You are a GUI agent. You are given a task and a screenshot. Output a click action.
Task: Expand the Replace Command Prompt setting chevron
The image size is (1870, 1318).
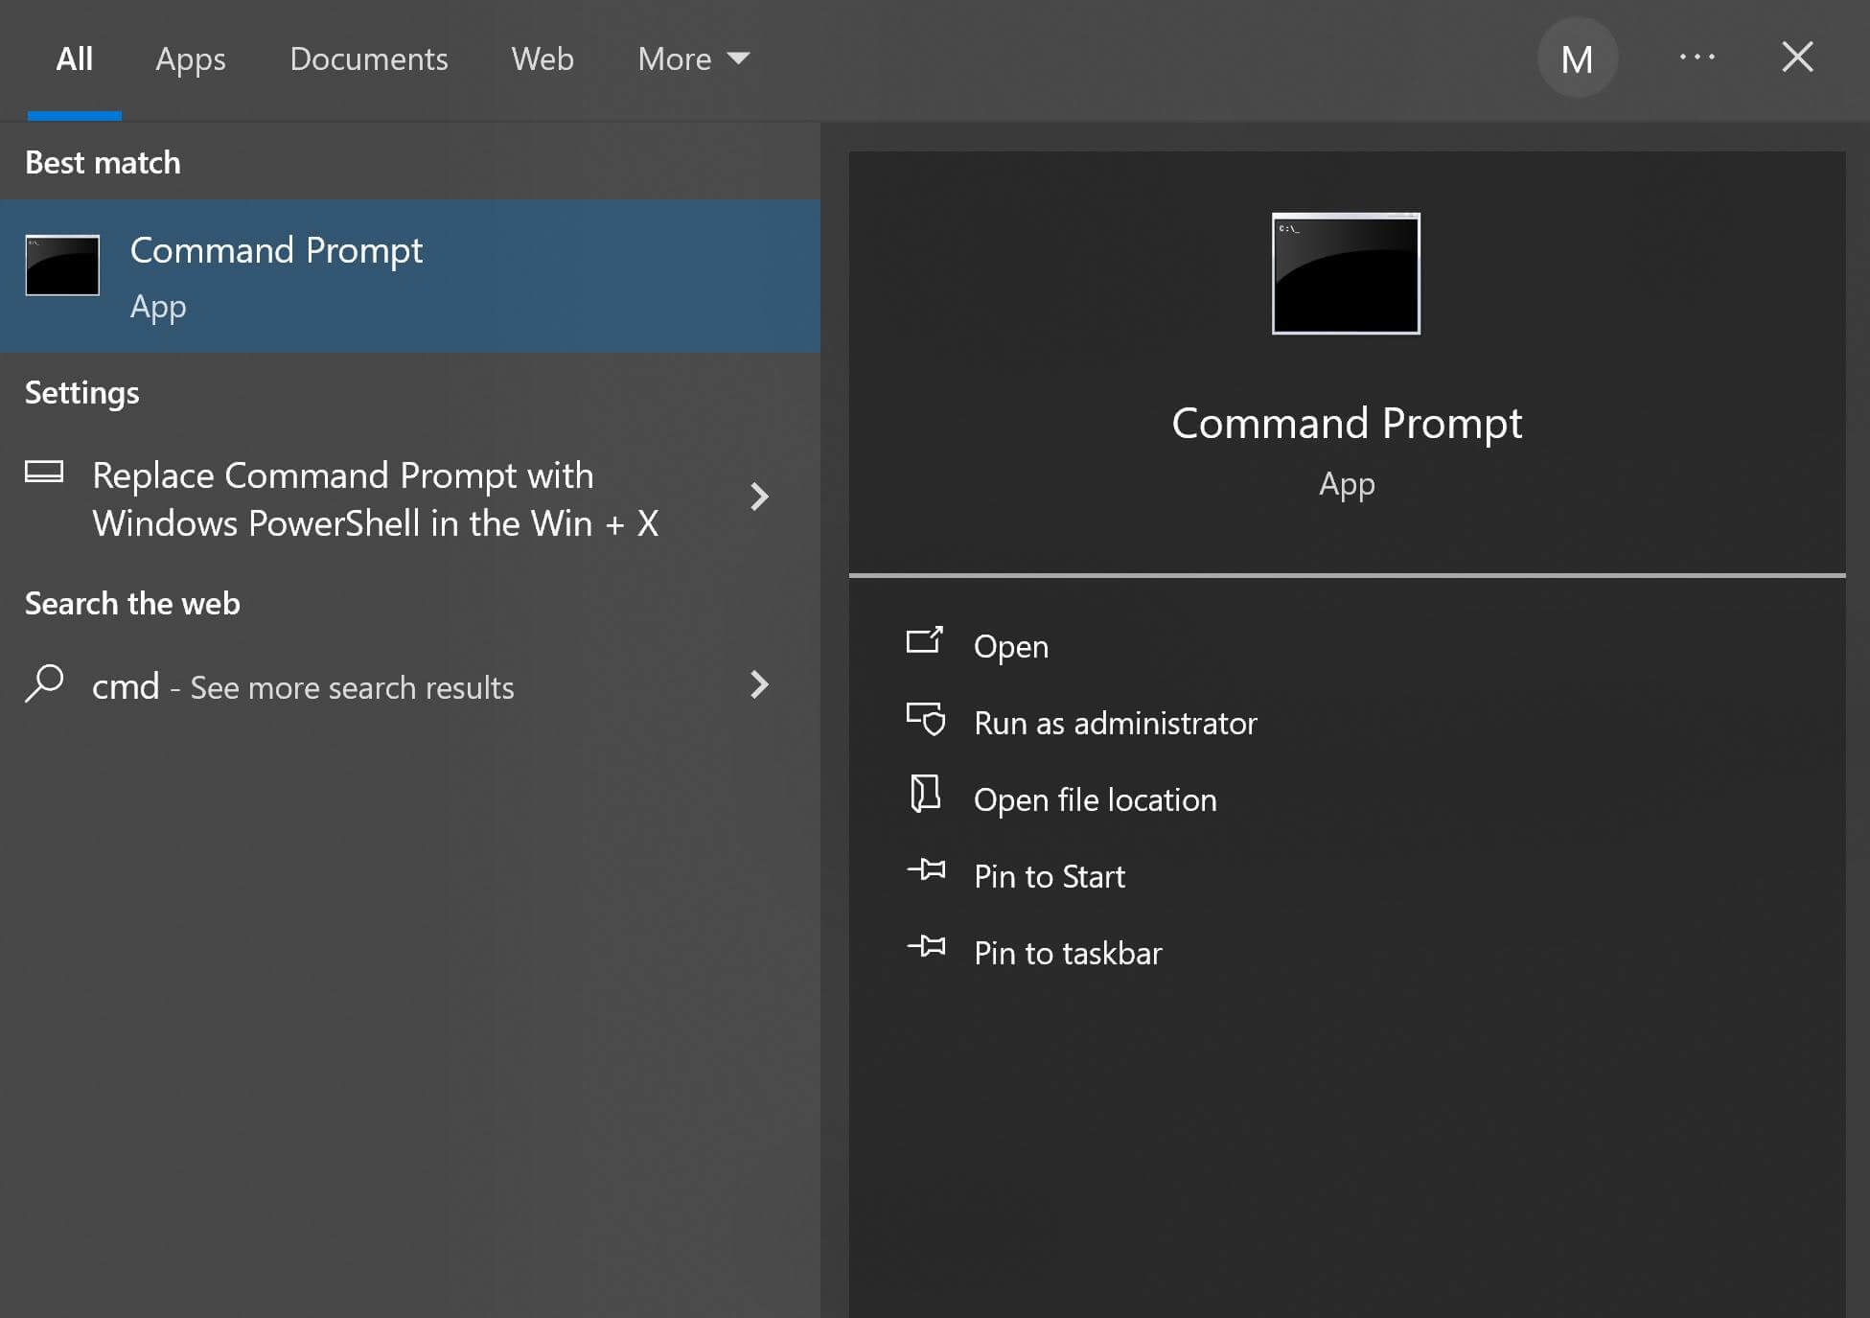[759, 497]
